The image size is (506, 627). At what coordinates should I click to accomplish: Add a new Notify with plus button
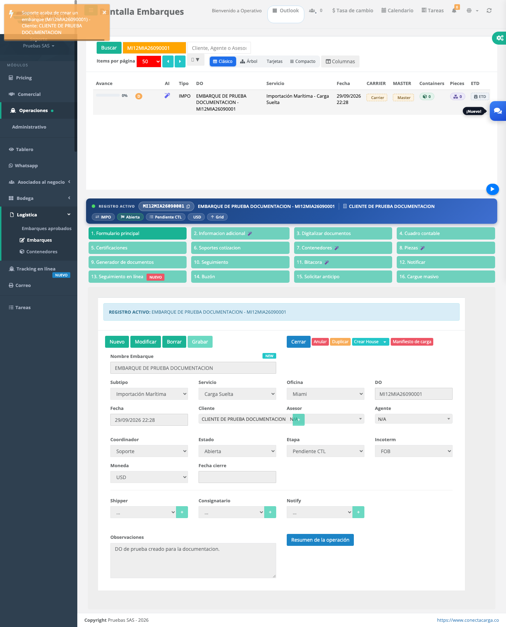point(358,512)
